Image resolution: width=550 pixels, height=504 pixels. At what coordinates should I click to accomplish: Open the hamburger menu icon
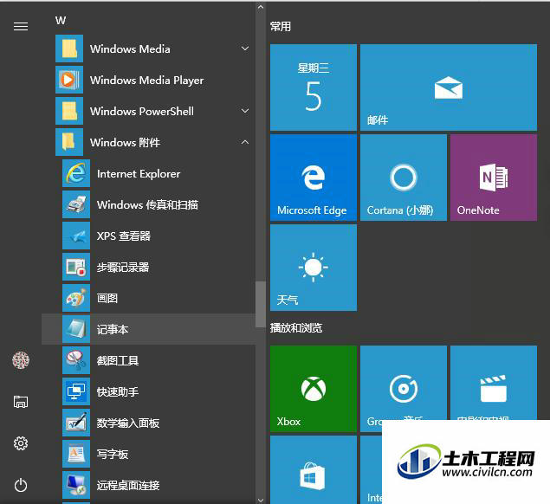coord(21,26)
